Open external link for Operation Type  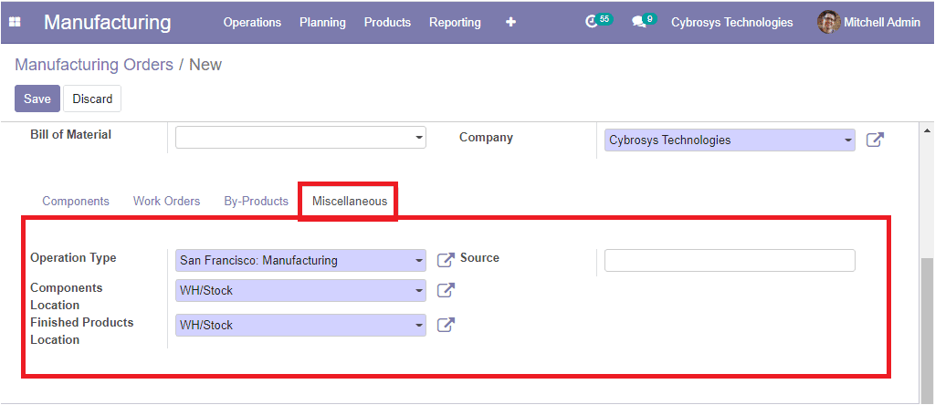446,260
